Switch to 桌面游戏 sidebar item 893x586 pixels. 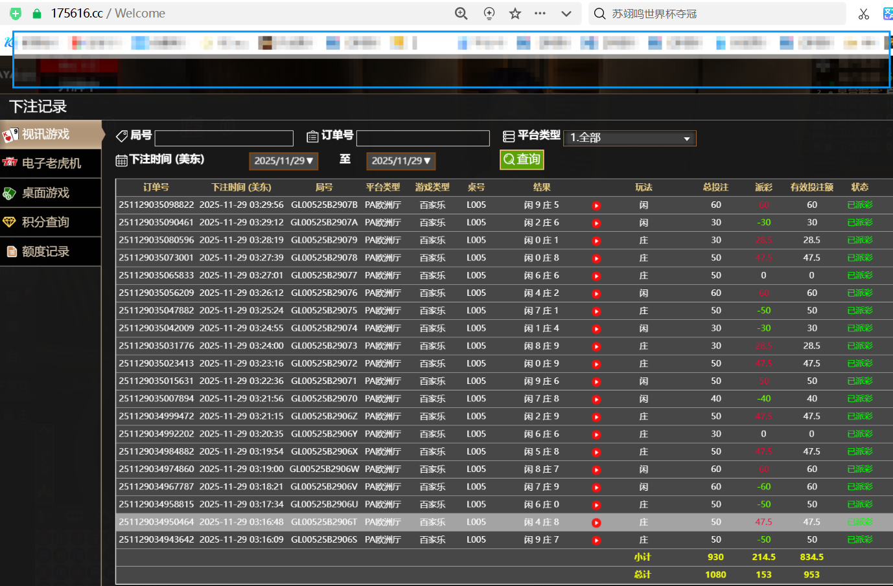pyautogui.click(x=51, y=193)
